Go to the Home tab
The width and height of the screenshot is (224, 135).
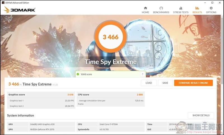pos(145,10)
